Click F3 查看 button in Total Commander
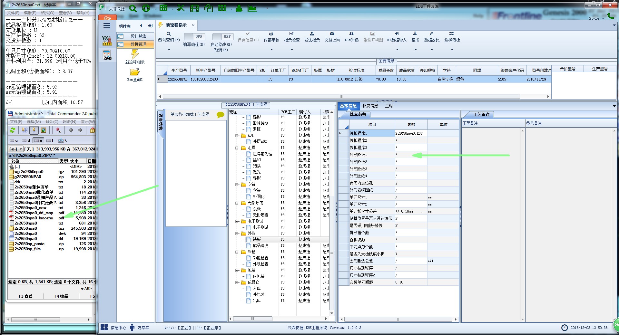 coord(25,296)
